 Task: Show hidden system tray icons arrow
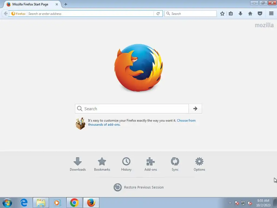[230, 203]
